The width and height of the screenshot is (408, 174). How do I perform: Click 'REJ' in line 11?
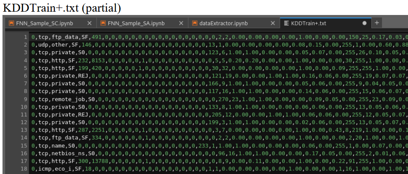click(x=83, y=115)
